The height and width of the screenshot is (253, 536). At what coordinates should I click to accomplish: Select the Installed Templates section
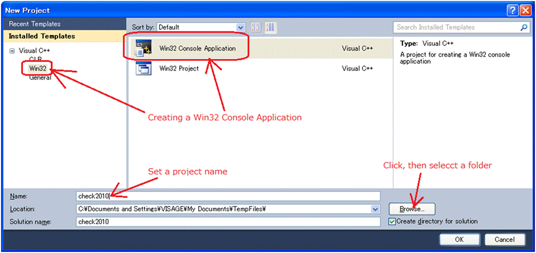(x=41, y=36)
